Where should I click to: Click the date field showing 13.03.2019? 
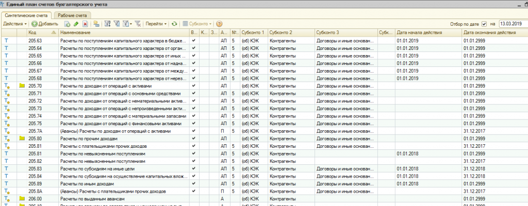[x=511, y=24]
